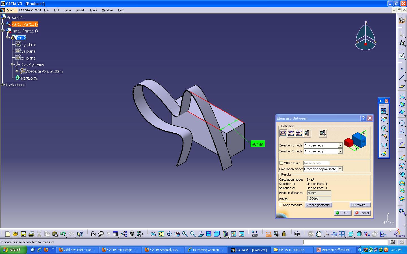Activate the Rotate tool
This screenshot has width=407, height=254.
coord(177,234)
